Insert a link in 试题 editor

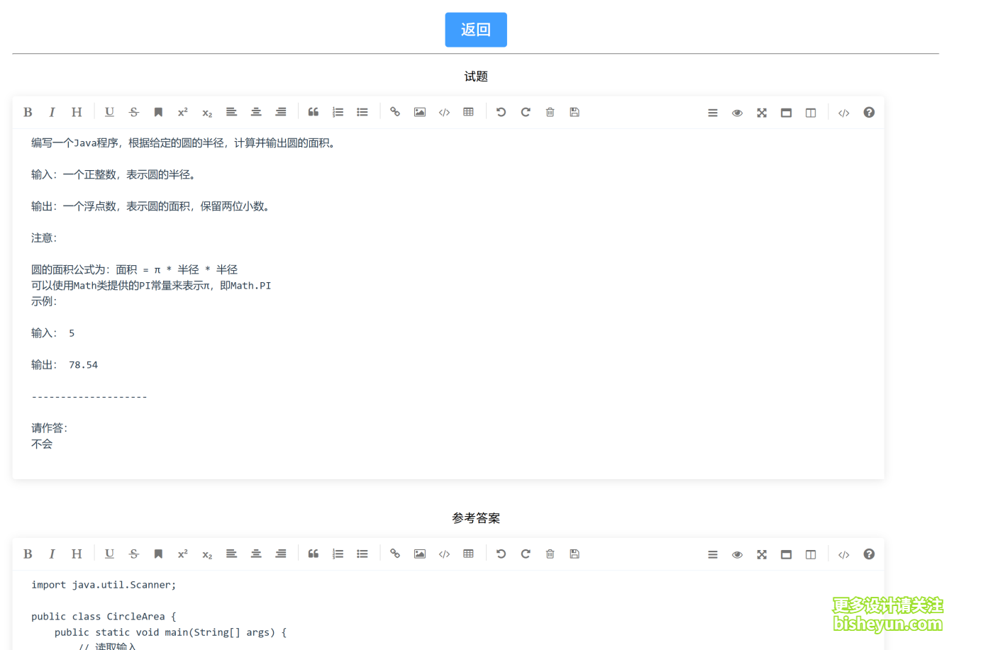click(x=395, y=112)
